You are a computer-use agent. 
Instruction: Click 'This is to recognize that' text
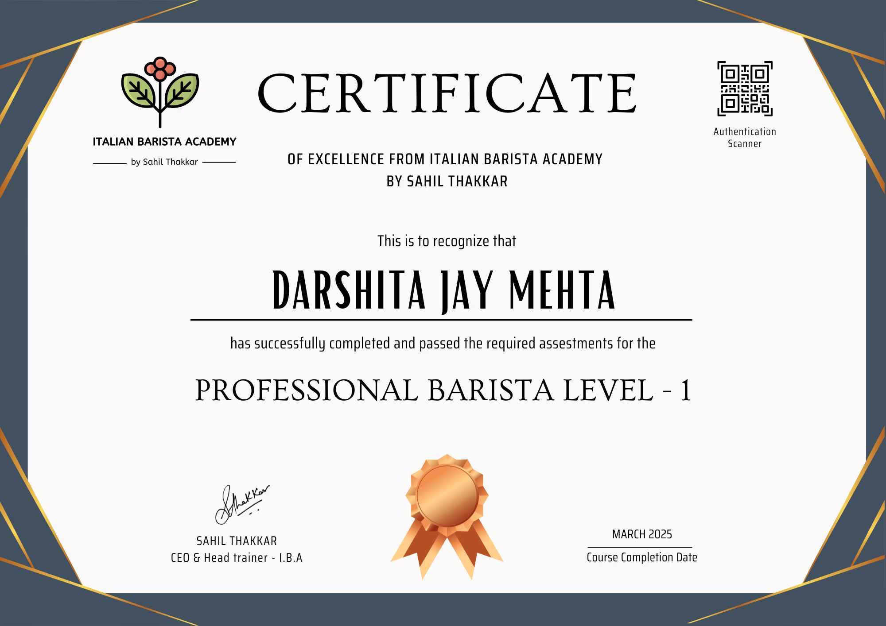tap(447, 241)
